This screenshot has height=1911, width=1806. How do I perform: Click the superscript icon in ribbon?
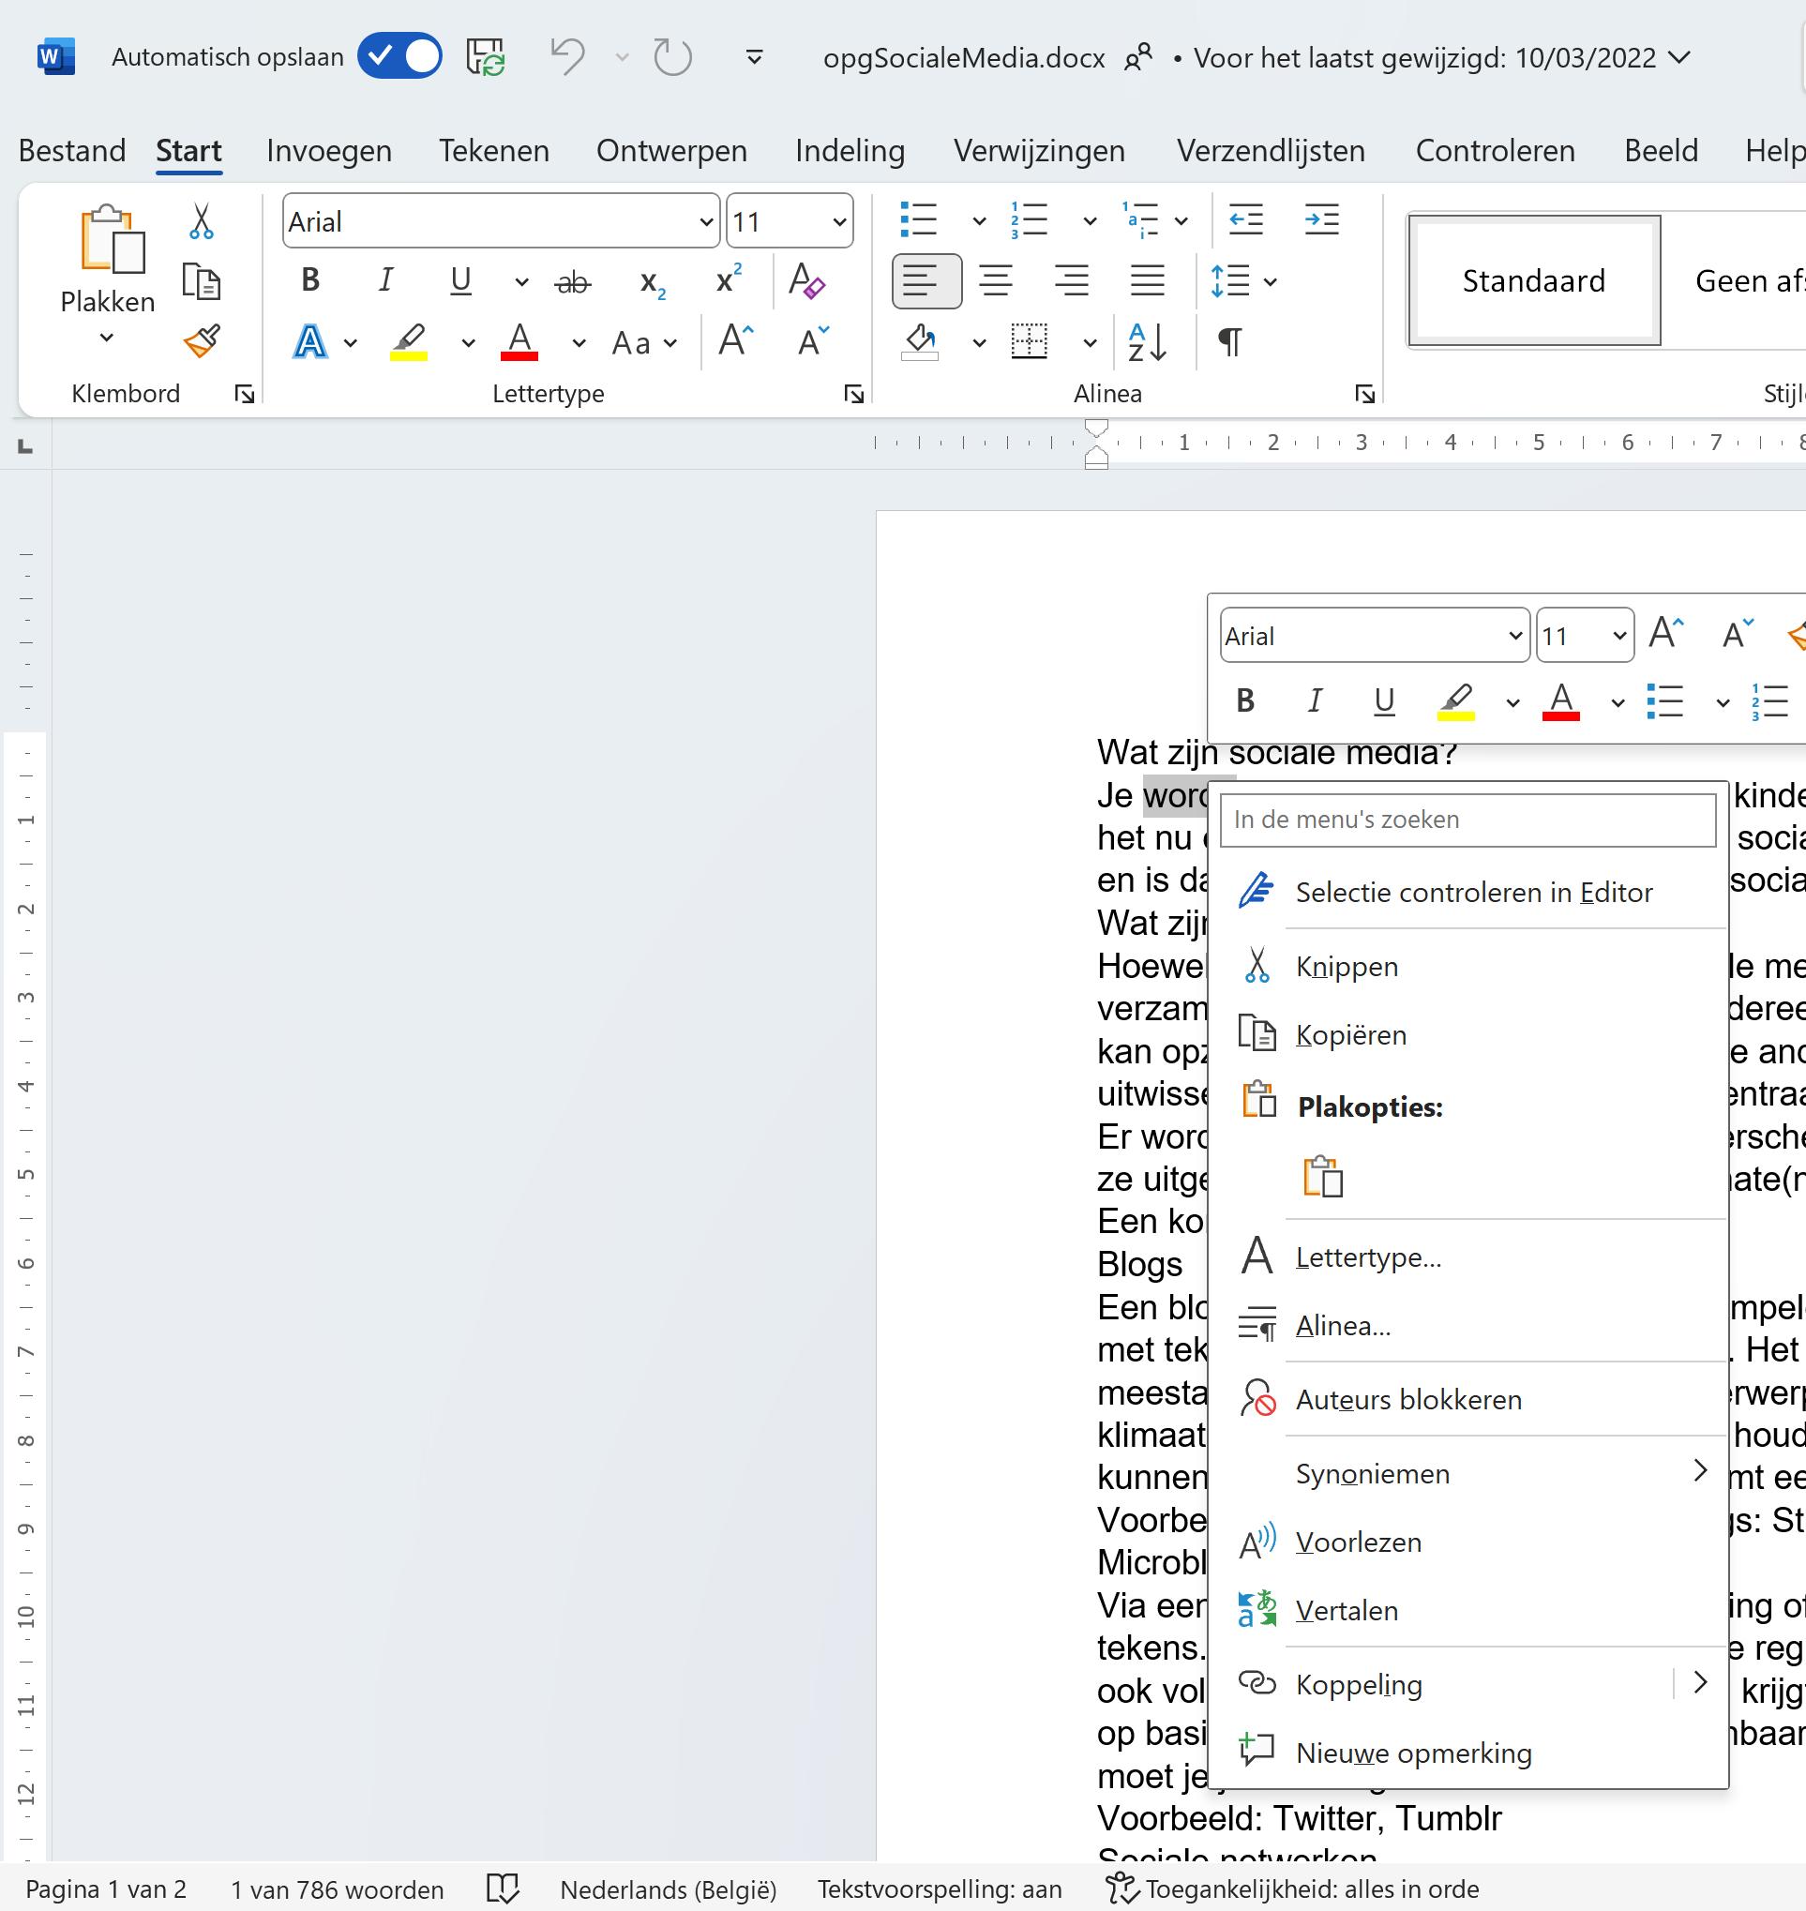coord(729,281)
